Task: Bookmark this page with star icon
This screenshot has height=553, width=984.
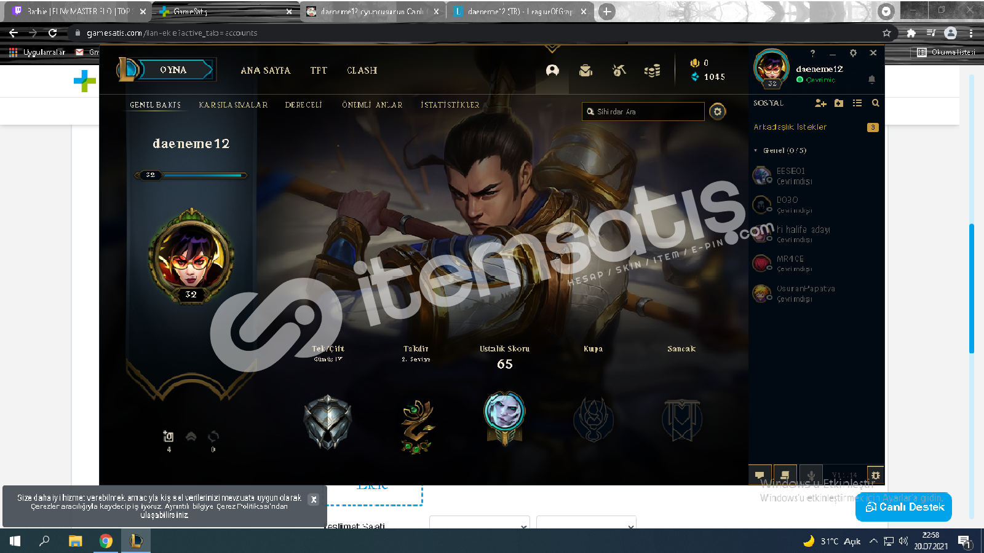Action: point(886,33)
